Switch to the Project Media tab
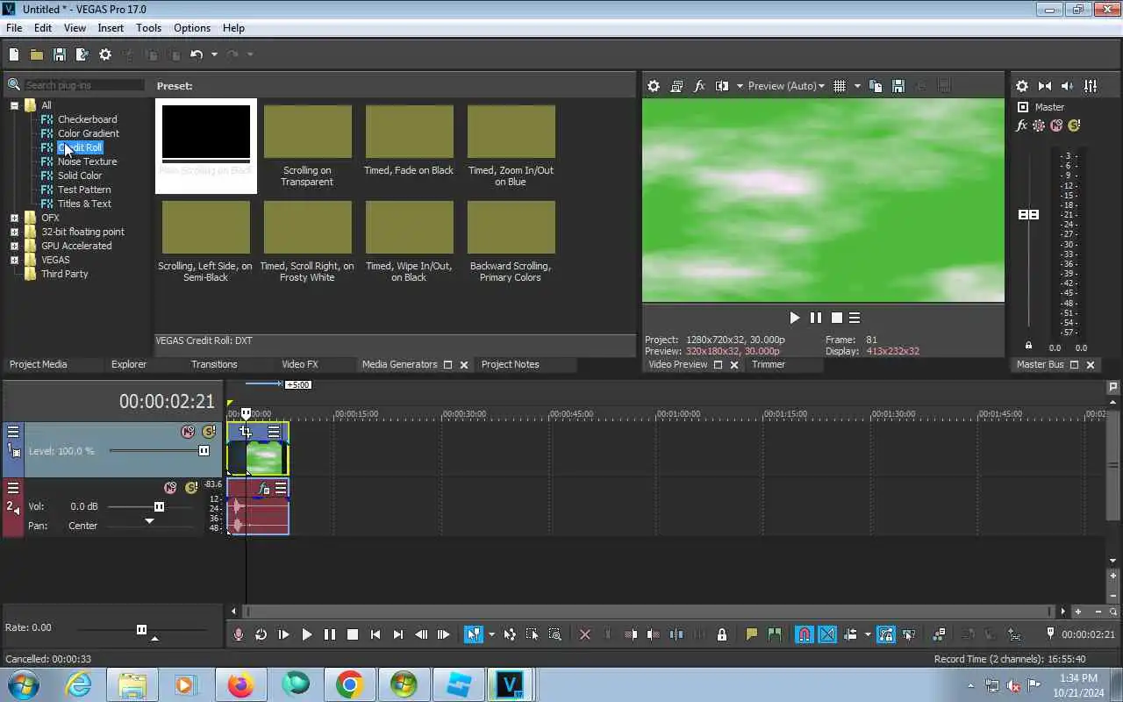The width and height of the screenshot is (1123, 702). pyautogui.click(x=38, y=364)
